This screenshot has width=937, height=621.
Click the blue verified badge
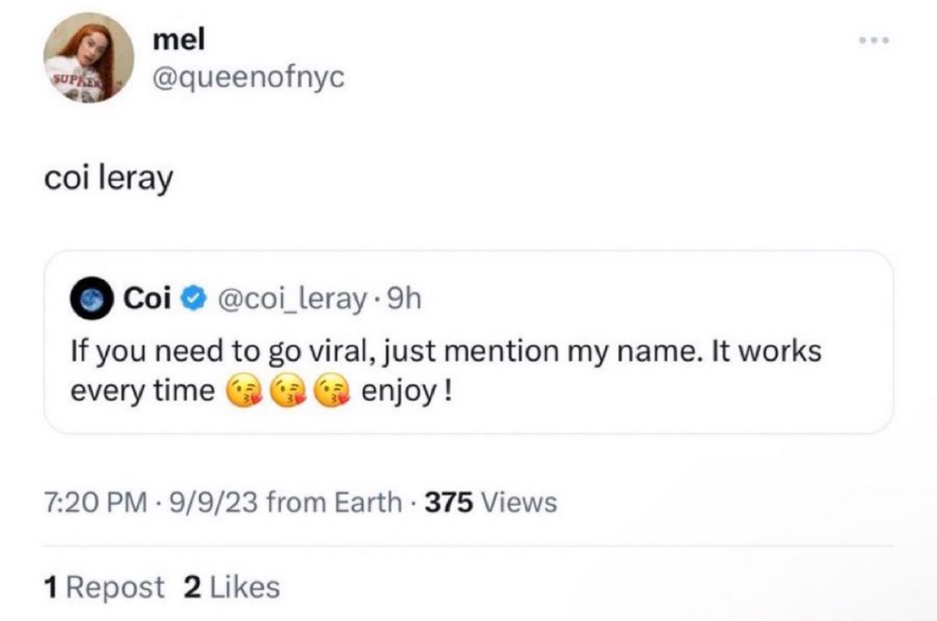click(192, 299)
